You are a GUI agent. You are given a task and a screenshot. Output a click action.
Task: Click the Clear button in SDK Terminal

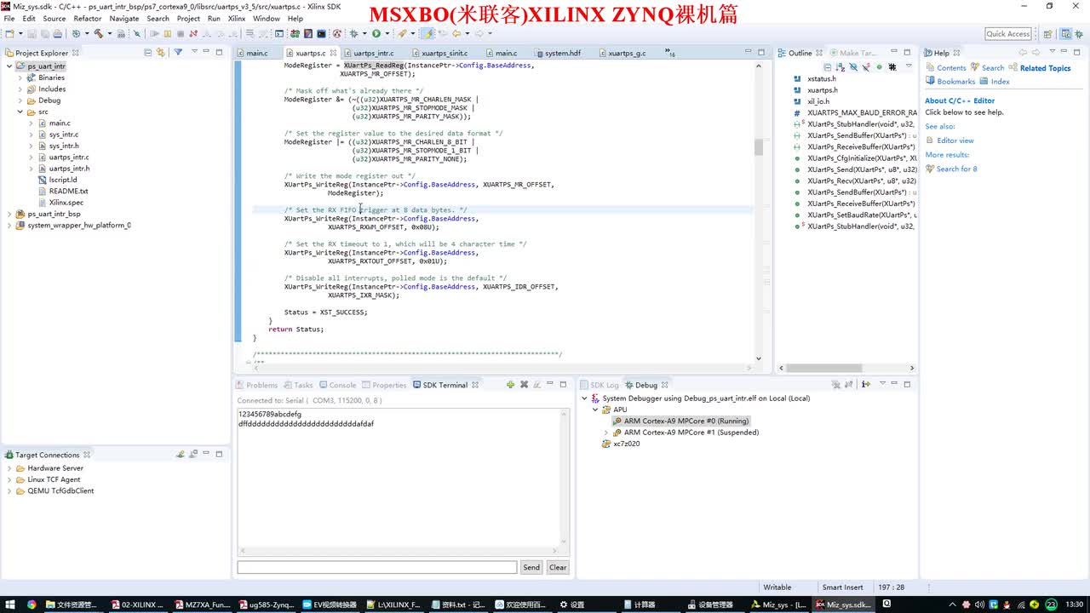[558, 567]
